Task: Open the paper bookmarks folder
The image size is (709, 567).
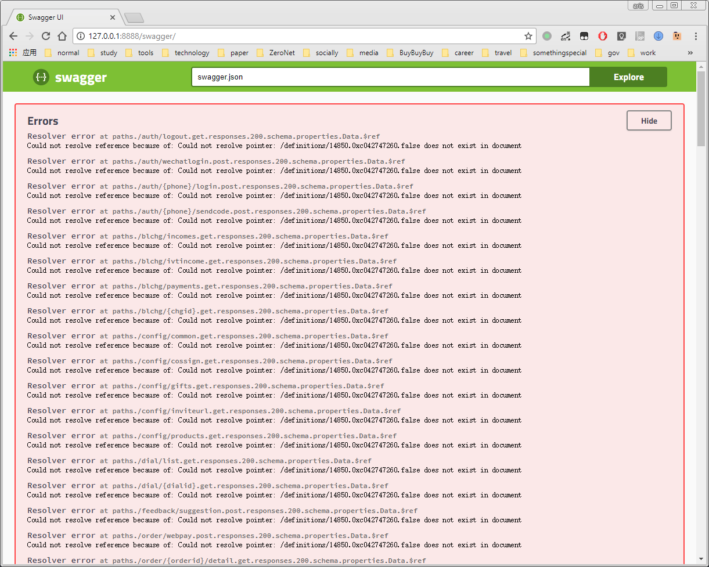Action: point(233,53)
